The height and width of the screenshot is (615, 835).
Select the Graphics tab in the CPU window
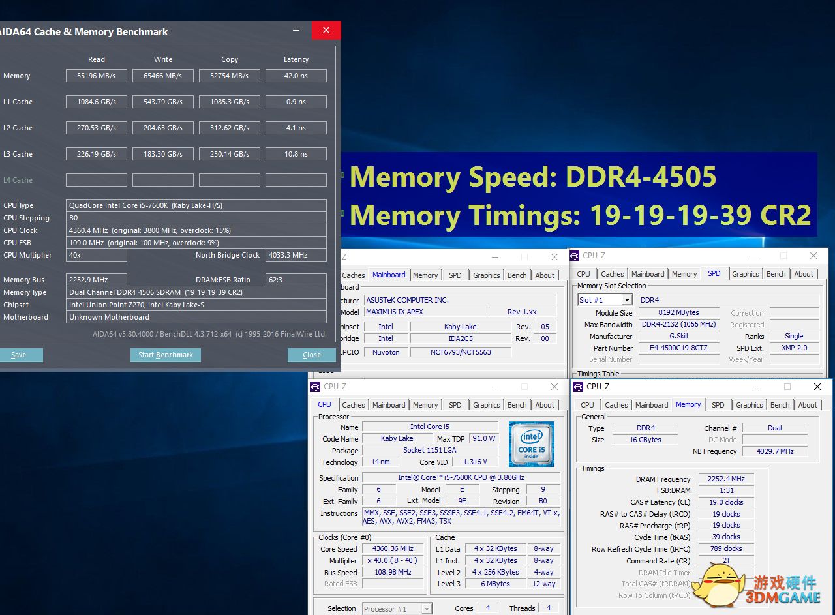tap(487, 405)
